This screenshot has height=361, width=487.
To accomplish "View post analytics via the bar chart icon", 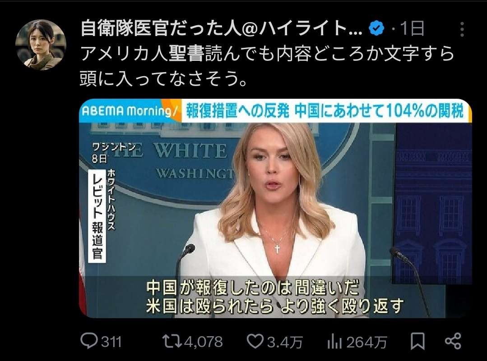I will click(x=334, y=342).
